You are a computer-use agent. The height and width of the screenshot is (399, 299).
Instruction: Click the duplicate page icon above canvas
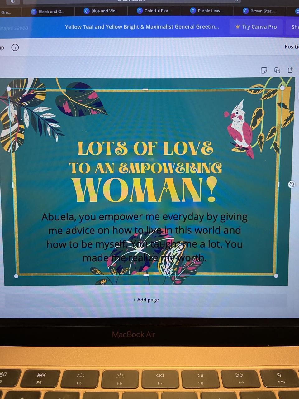[277, 70]
